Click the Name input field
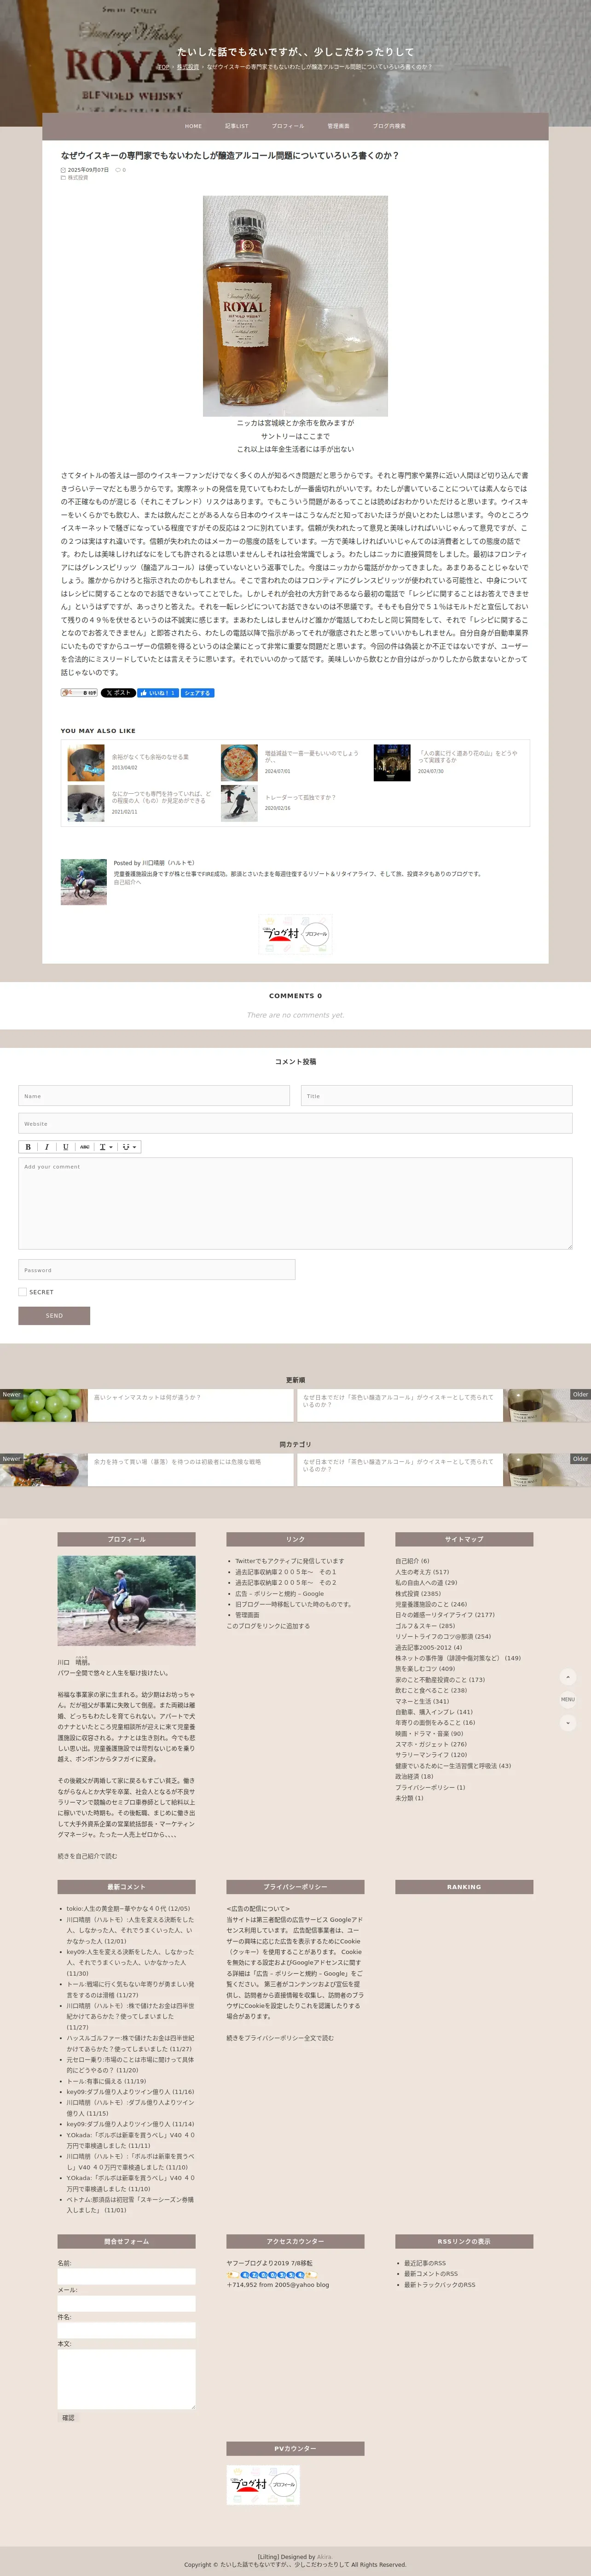The height and width of the screenshot is (2576, 591). click(x=154, y=1096)
